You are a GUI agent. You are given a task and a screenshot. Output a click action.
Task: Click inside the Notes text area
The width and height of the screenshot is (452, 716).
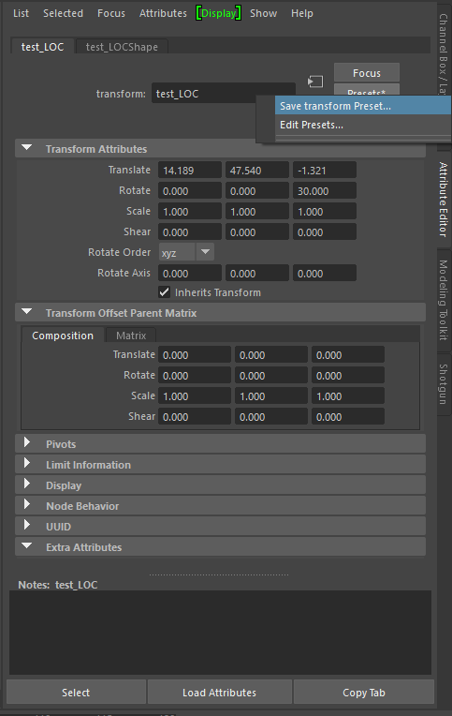[x=220, y=633]
